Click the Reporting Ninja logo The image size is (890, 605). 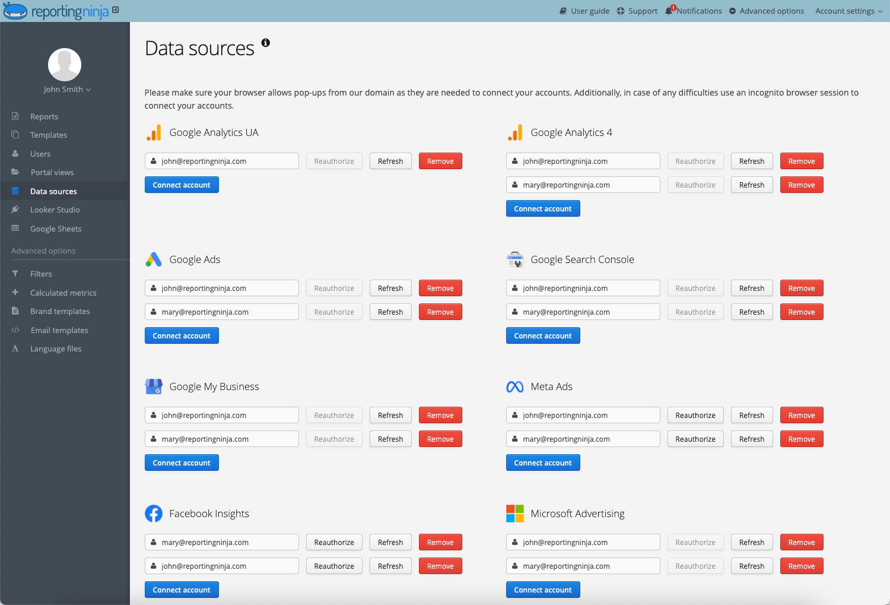pos(56,11)
